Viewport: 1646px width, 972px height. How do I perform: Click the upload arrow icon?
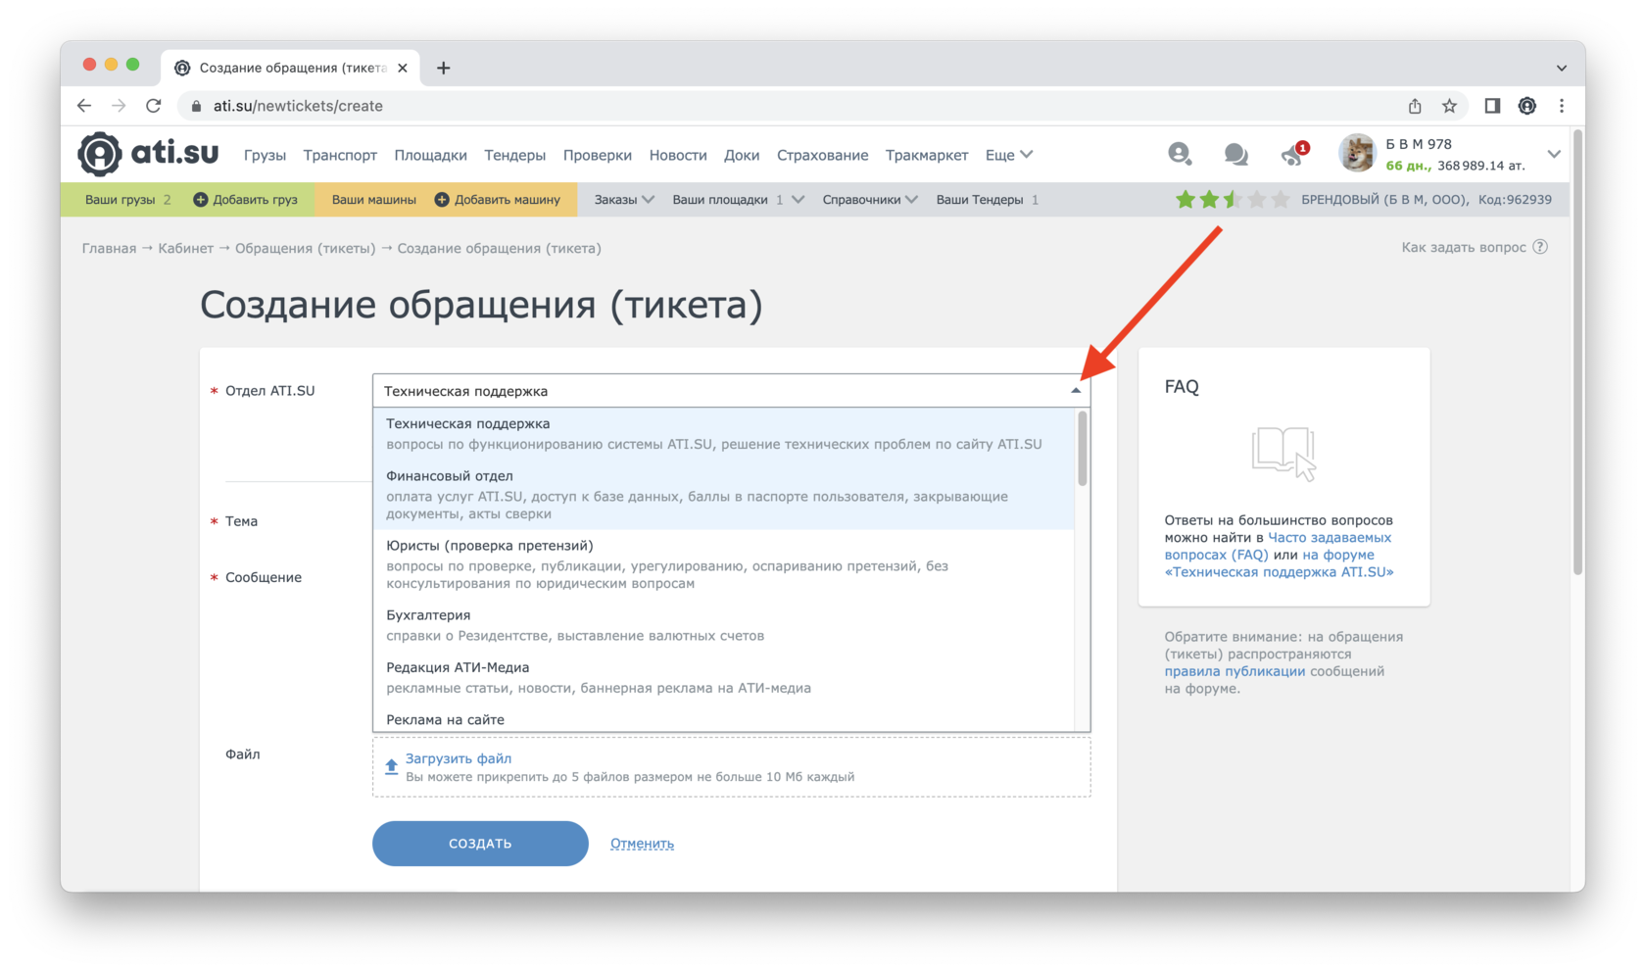coord(391,766)
